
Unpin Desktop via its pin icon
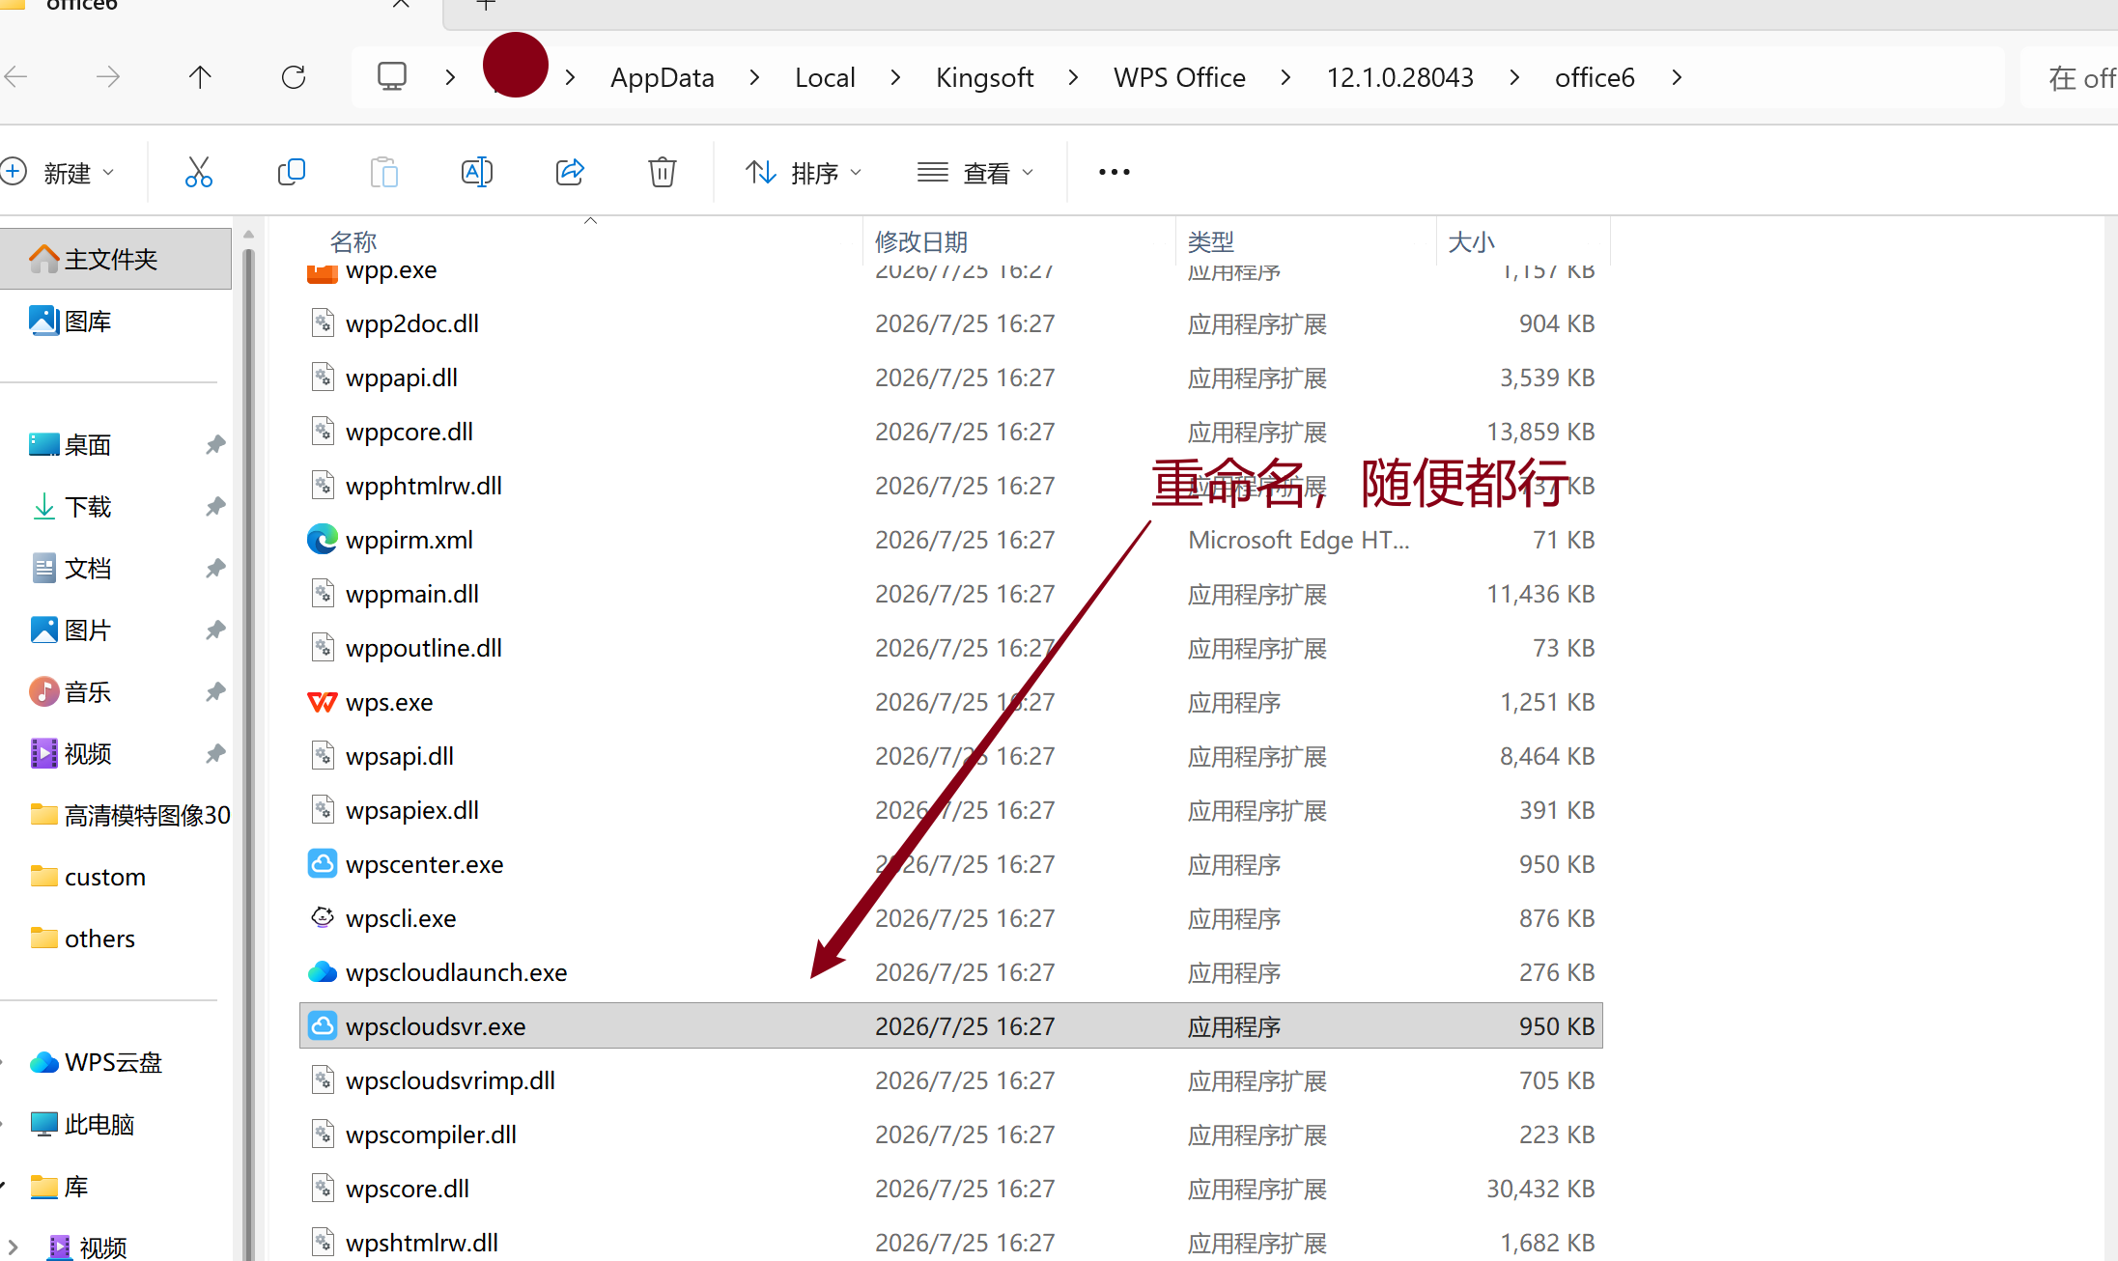tap(215, 445)
